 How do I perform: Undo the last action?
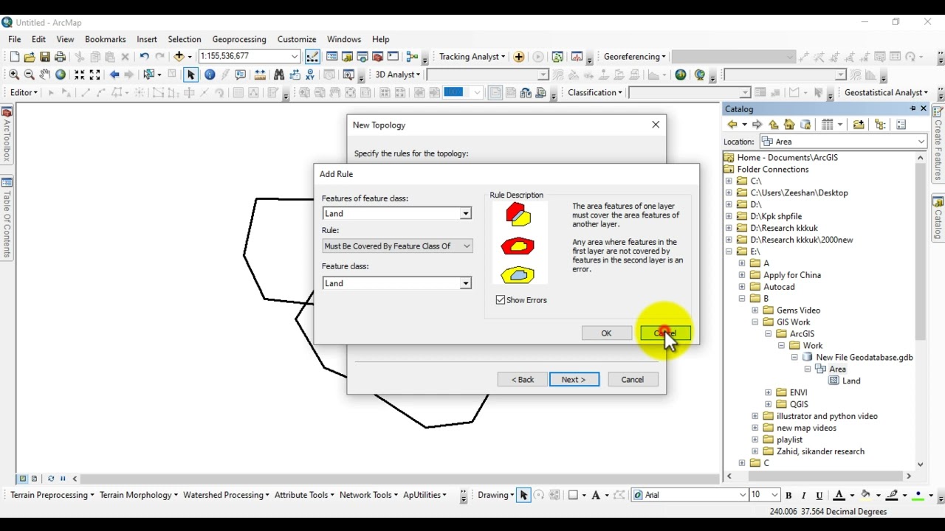pyautogui.click(x=144, y=57)
